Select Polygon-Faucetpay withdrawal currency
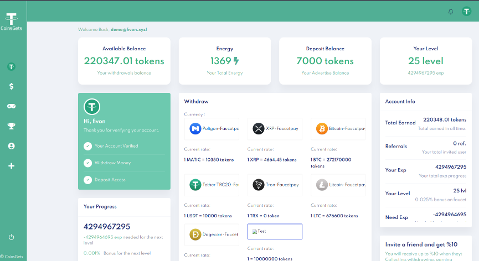479x261 pixels. (212, 129)
